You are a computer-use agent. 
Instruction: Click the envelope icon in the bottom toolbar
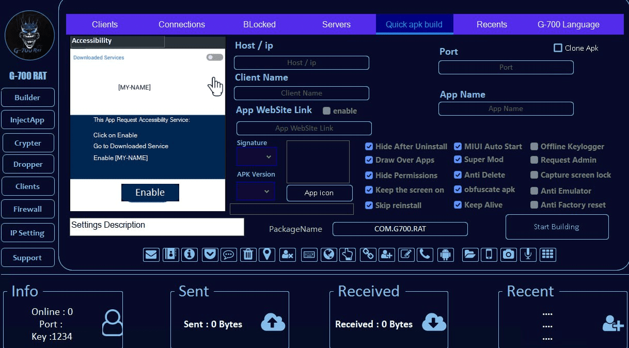click(x=151, y=254)
